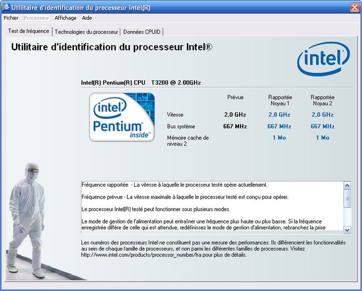Click the Noyau 2 cache 1 Mo value
Viewport: 362px width, 291px height.
323,138
